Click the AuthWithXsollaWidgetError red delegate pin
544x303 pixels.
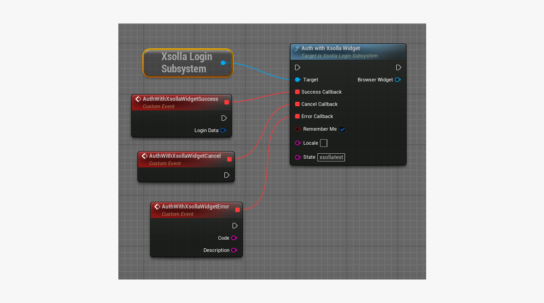click(238, 210)
